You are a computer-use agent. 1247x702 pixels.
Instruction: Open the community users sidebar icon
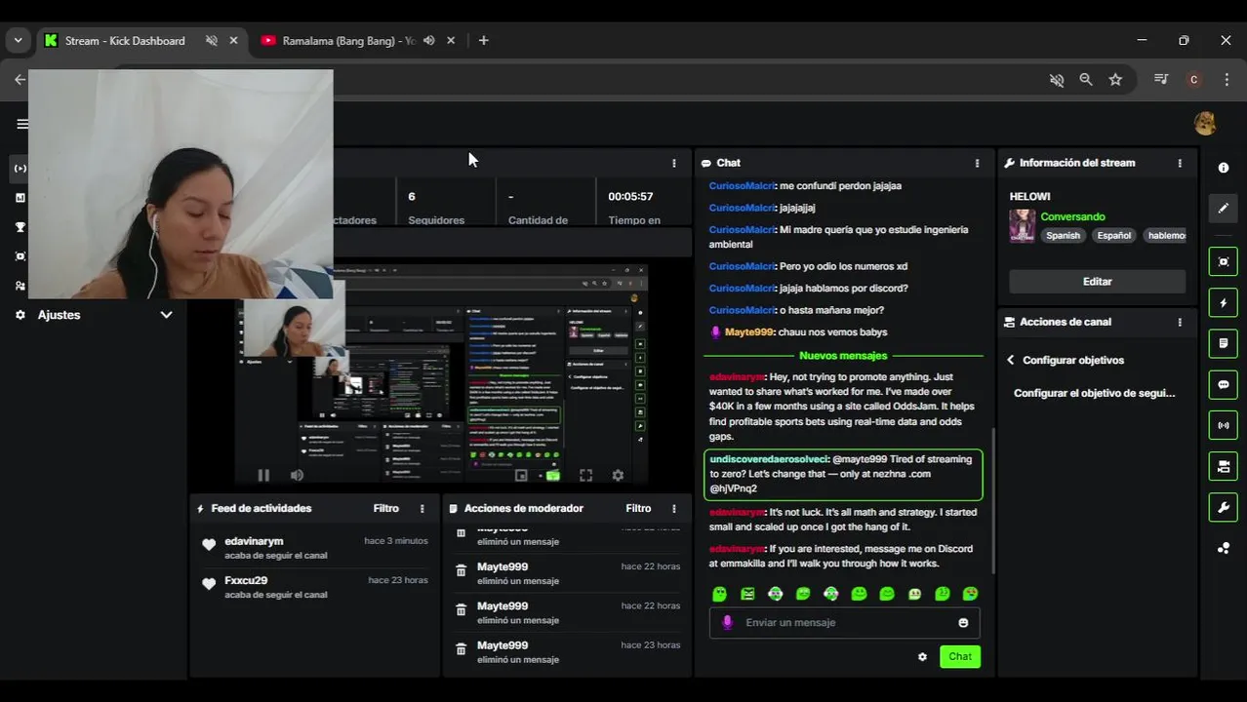click(20, 286)
